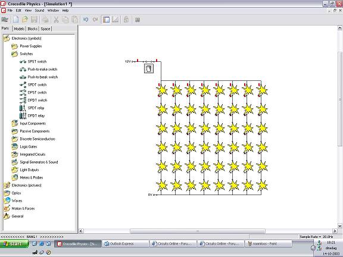
Task: Expand the Motion & Forces folder
Action: click(x=7, y=208)
